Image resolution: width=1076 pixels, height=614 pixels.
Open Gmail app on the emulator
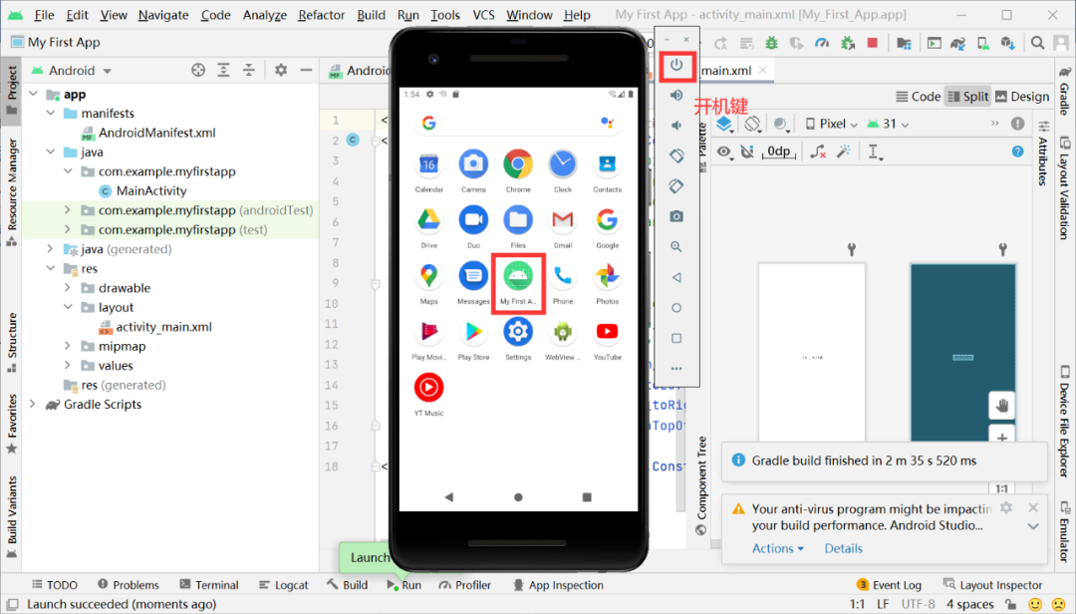(563, 226)
